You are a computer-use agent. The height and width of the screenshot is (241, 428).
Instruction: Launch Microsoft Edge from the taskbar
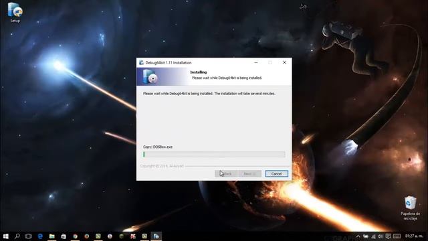[40, 236]
